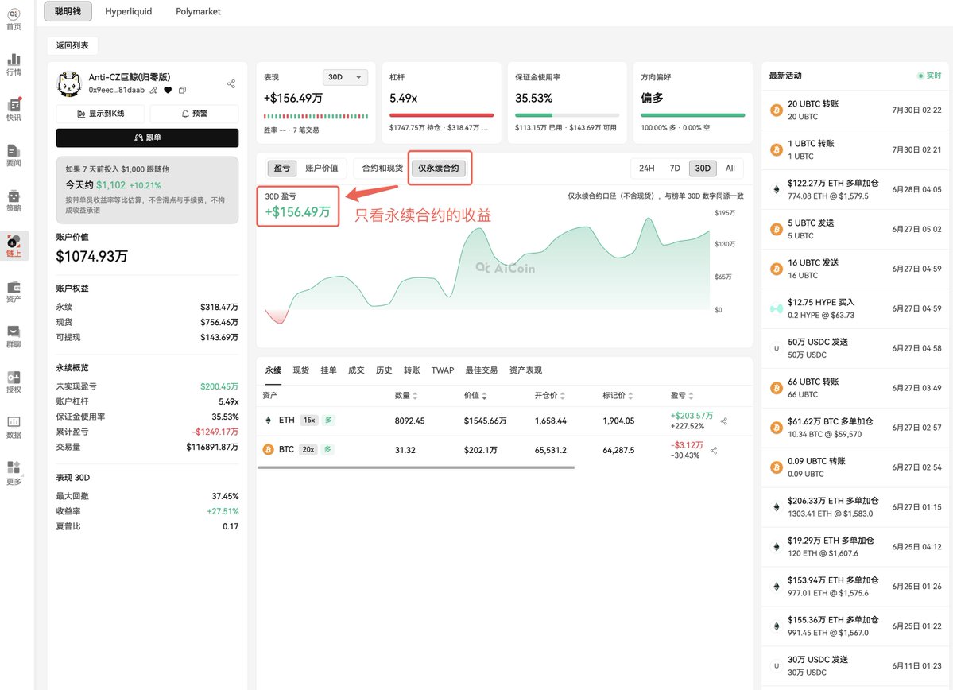Viewport: 953px width, 690px height.
Task: Set chart range to 7D
Action: (x=675, y=168)
